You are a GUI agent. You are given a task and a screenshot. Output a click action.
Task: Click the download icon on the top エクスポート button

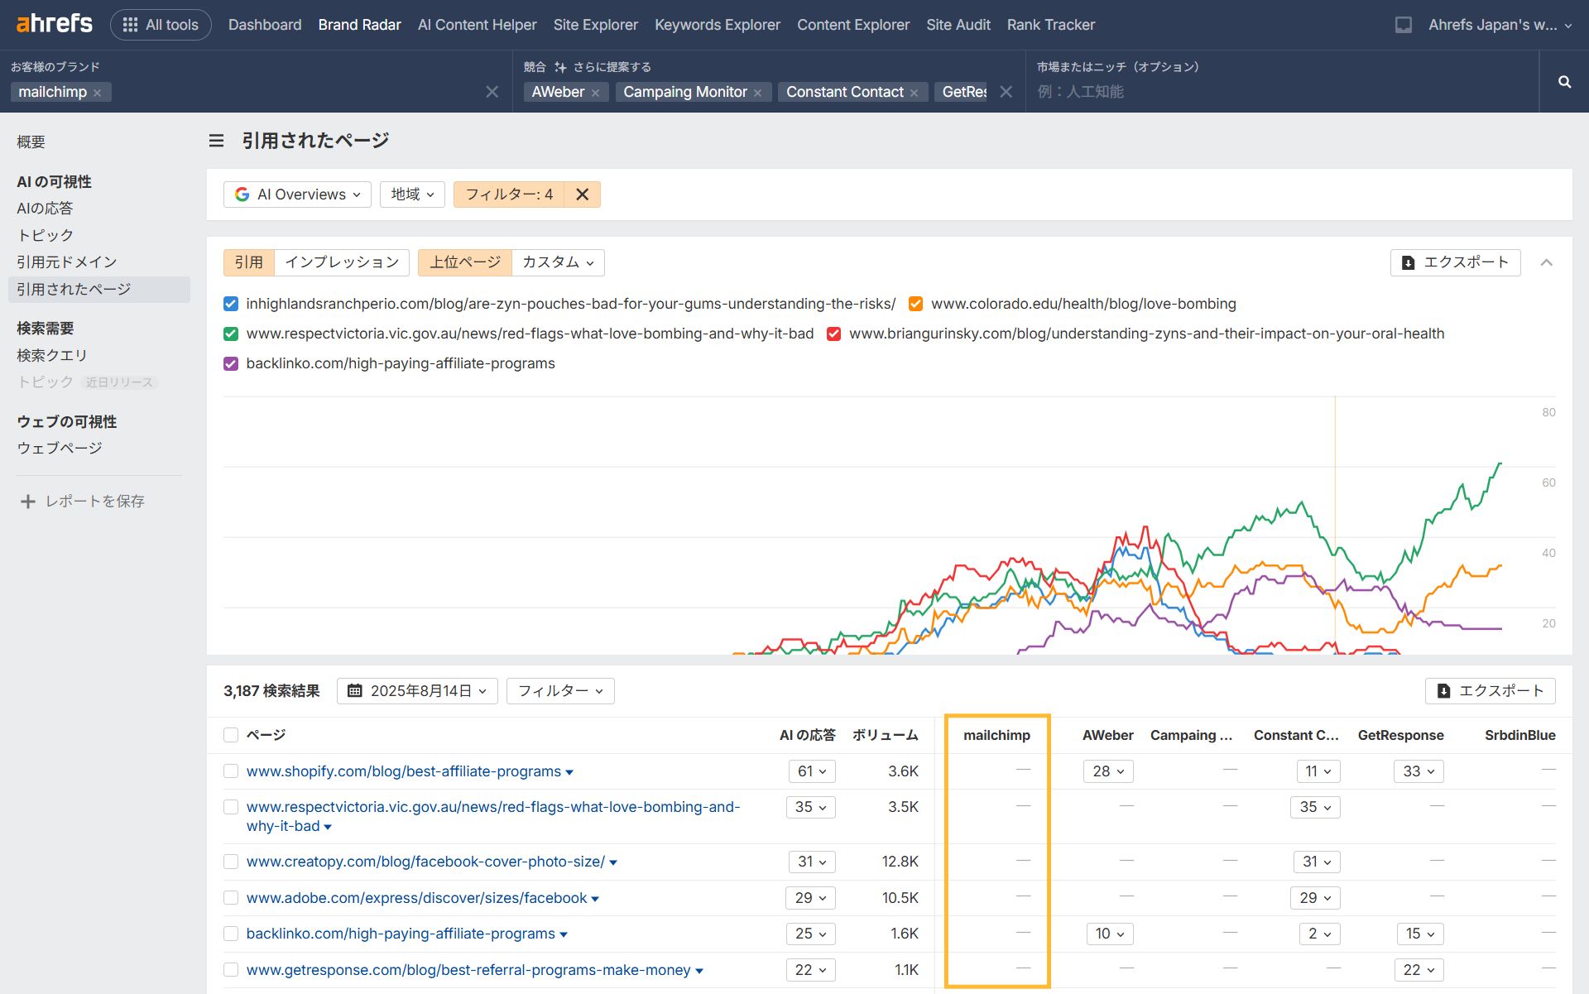(1407, 262)
